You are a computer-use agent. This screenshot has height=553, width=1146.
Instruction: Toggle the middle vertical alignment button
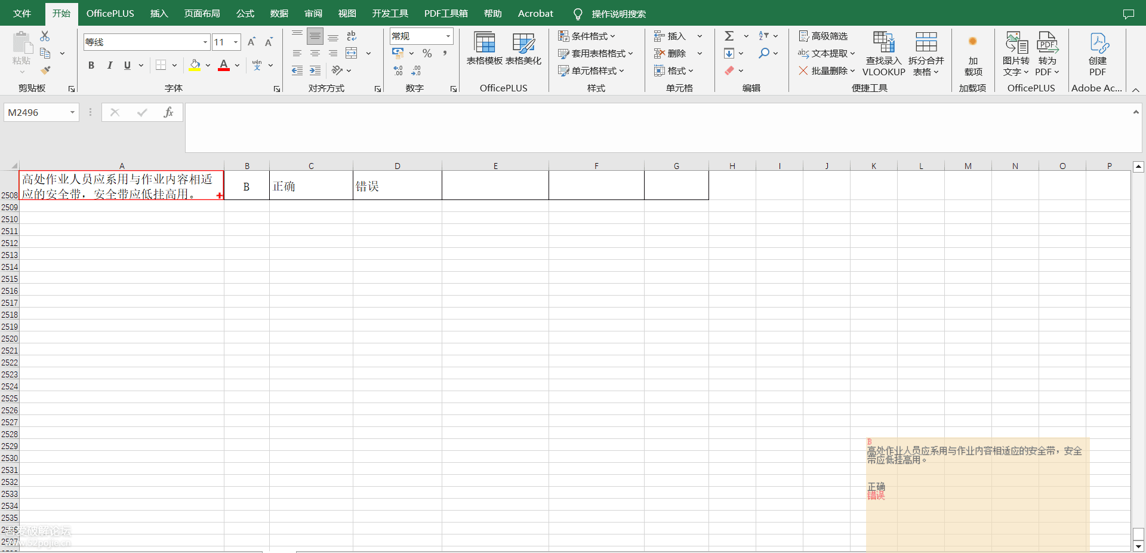click(x=315, y=36)
